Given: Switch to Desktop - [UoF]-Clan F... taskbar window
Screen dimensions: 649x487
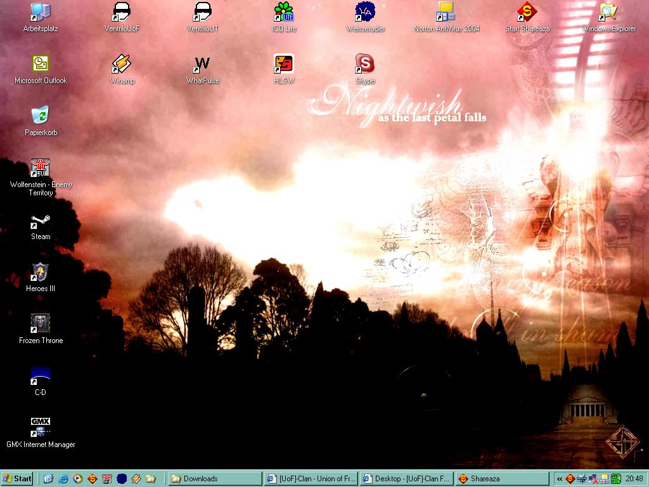Looking at the screenshot, I should (x=407, y=479).
